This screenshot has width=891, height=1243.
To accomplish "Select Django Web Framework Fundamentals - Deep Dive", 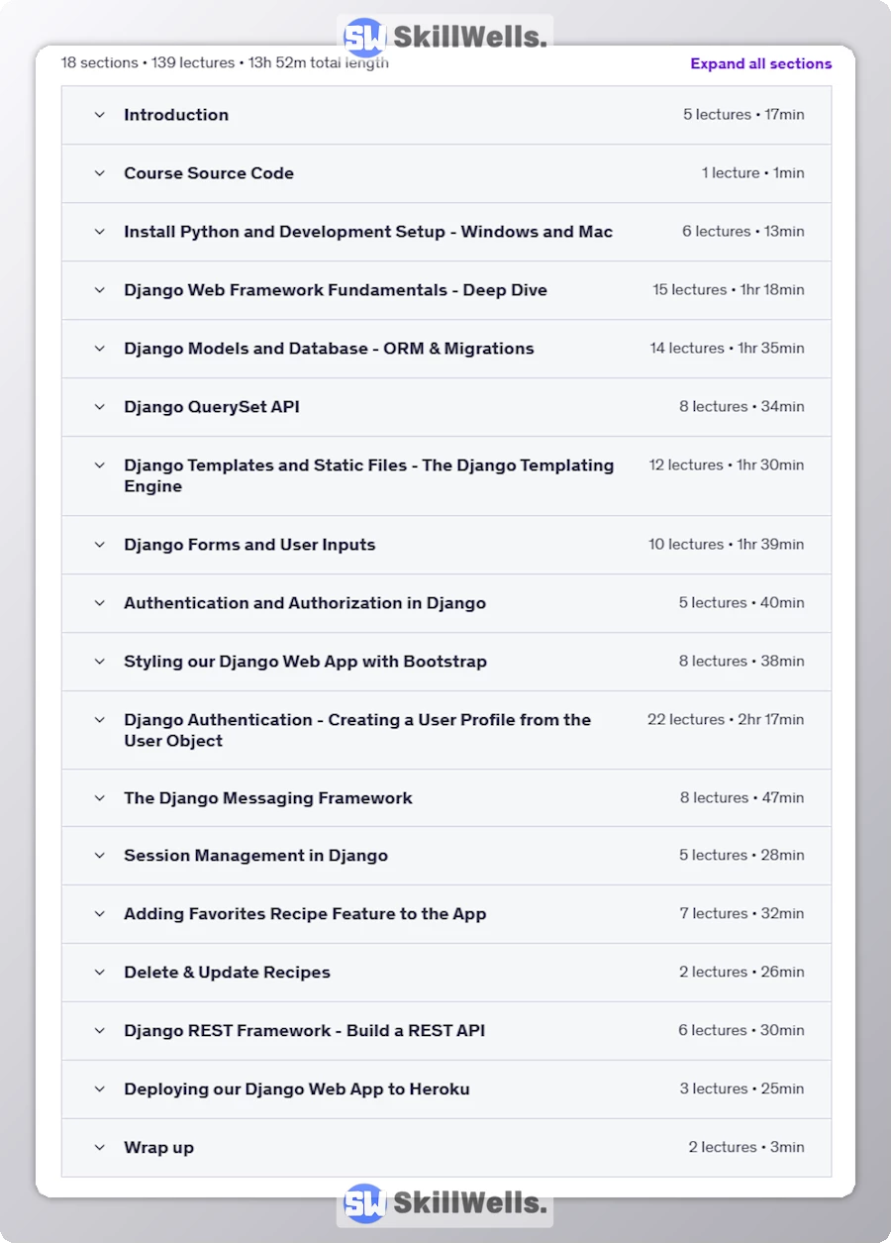I will (x=336, y=290).
